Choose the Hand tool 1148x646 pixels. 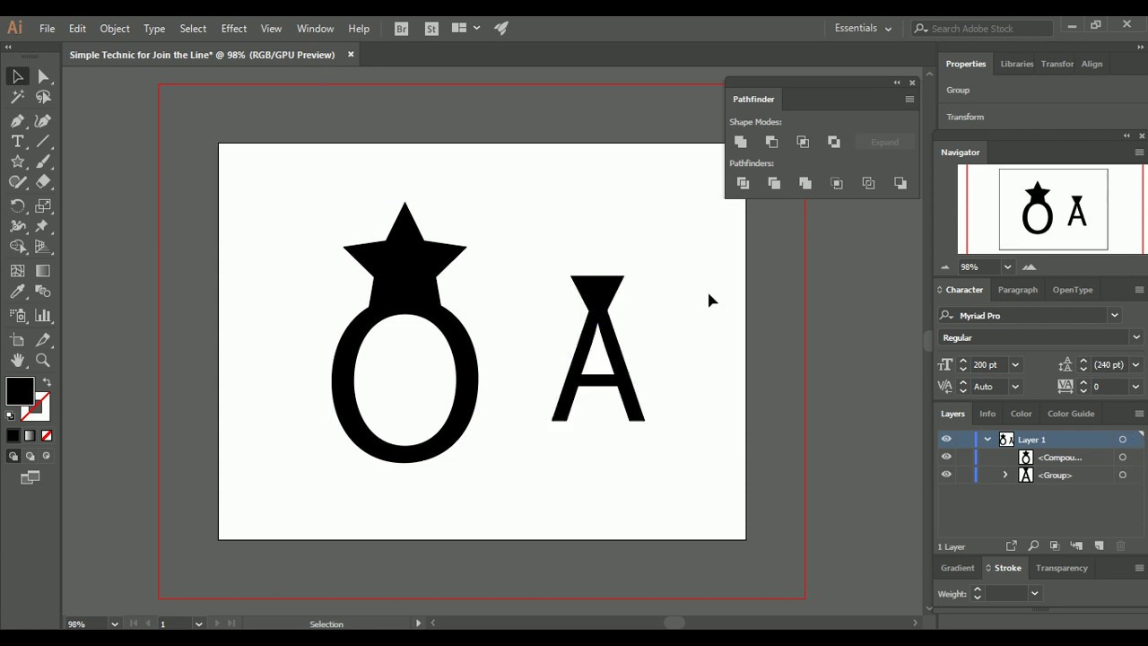click(x=17, y=361)
